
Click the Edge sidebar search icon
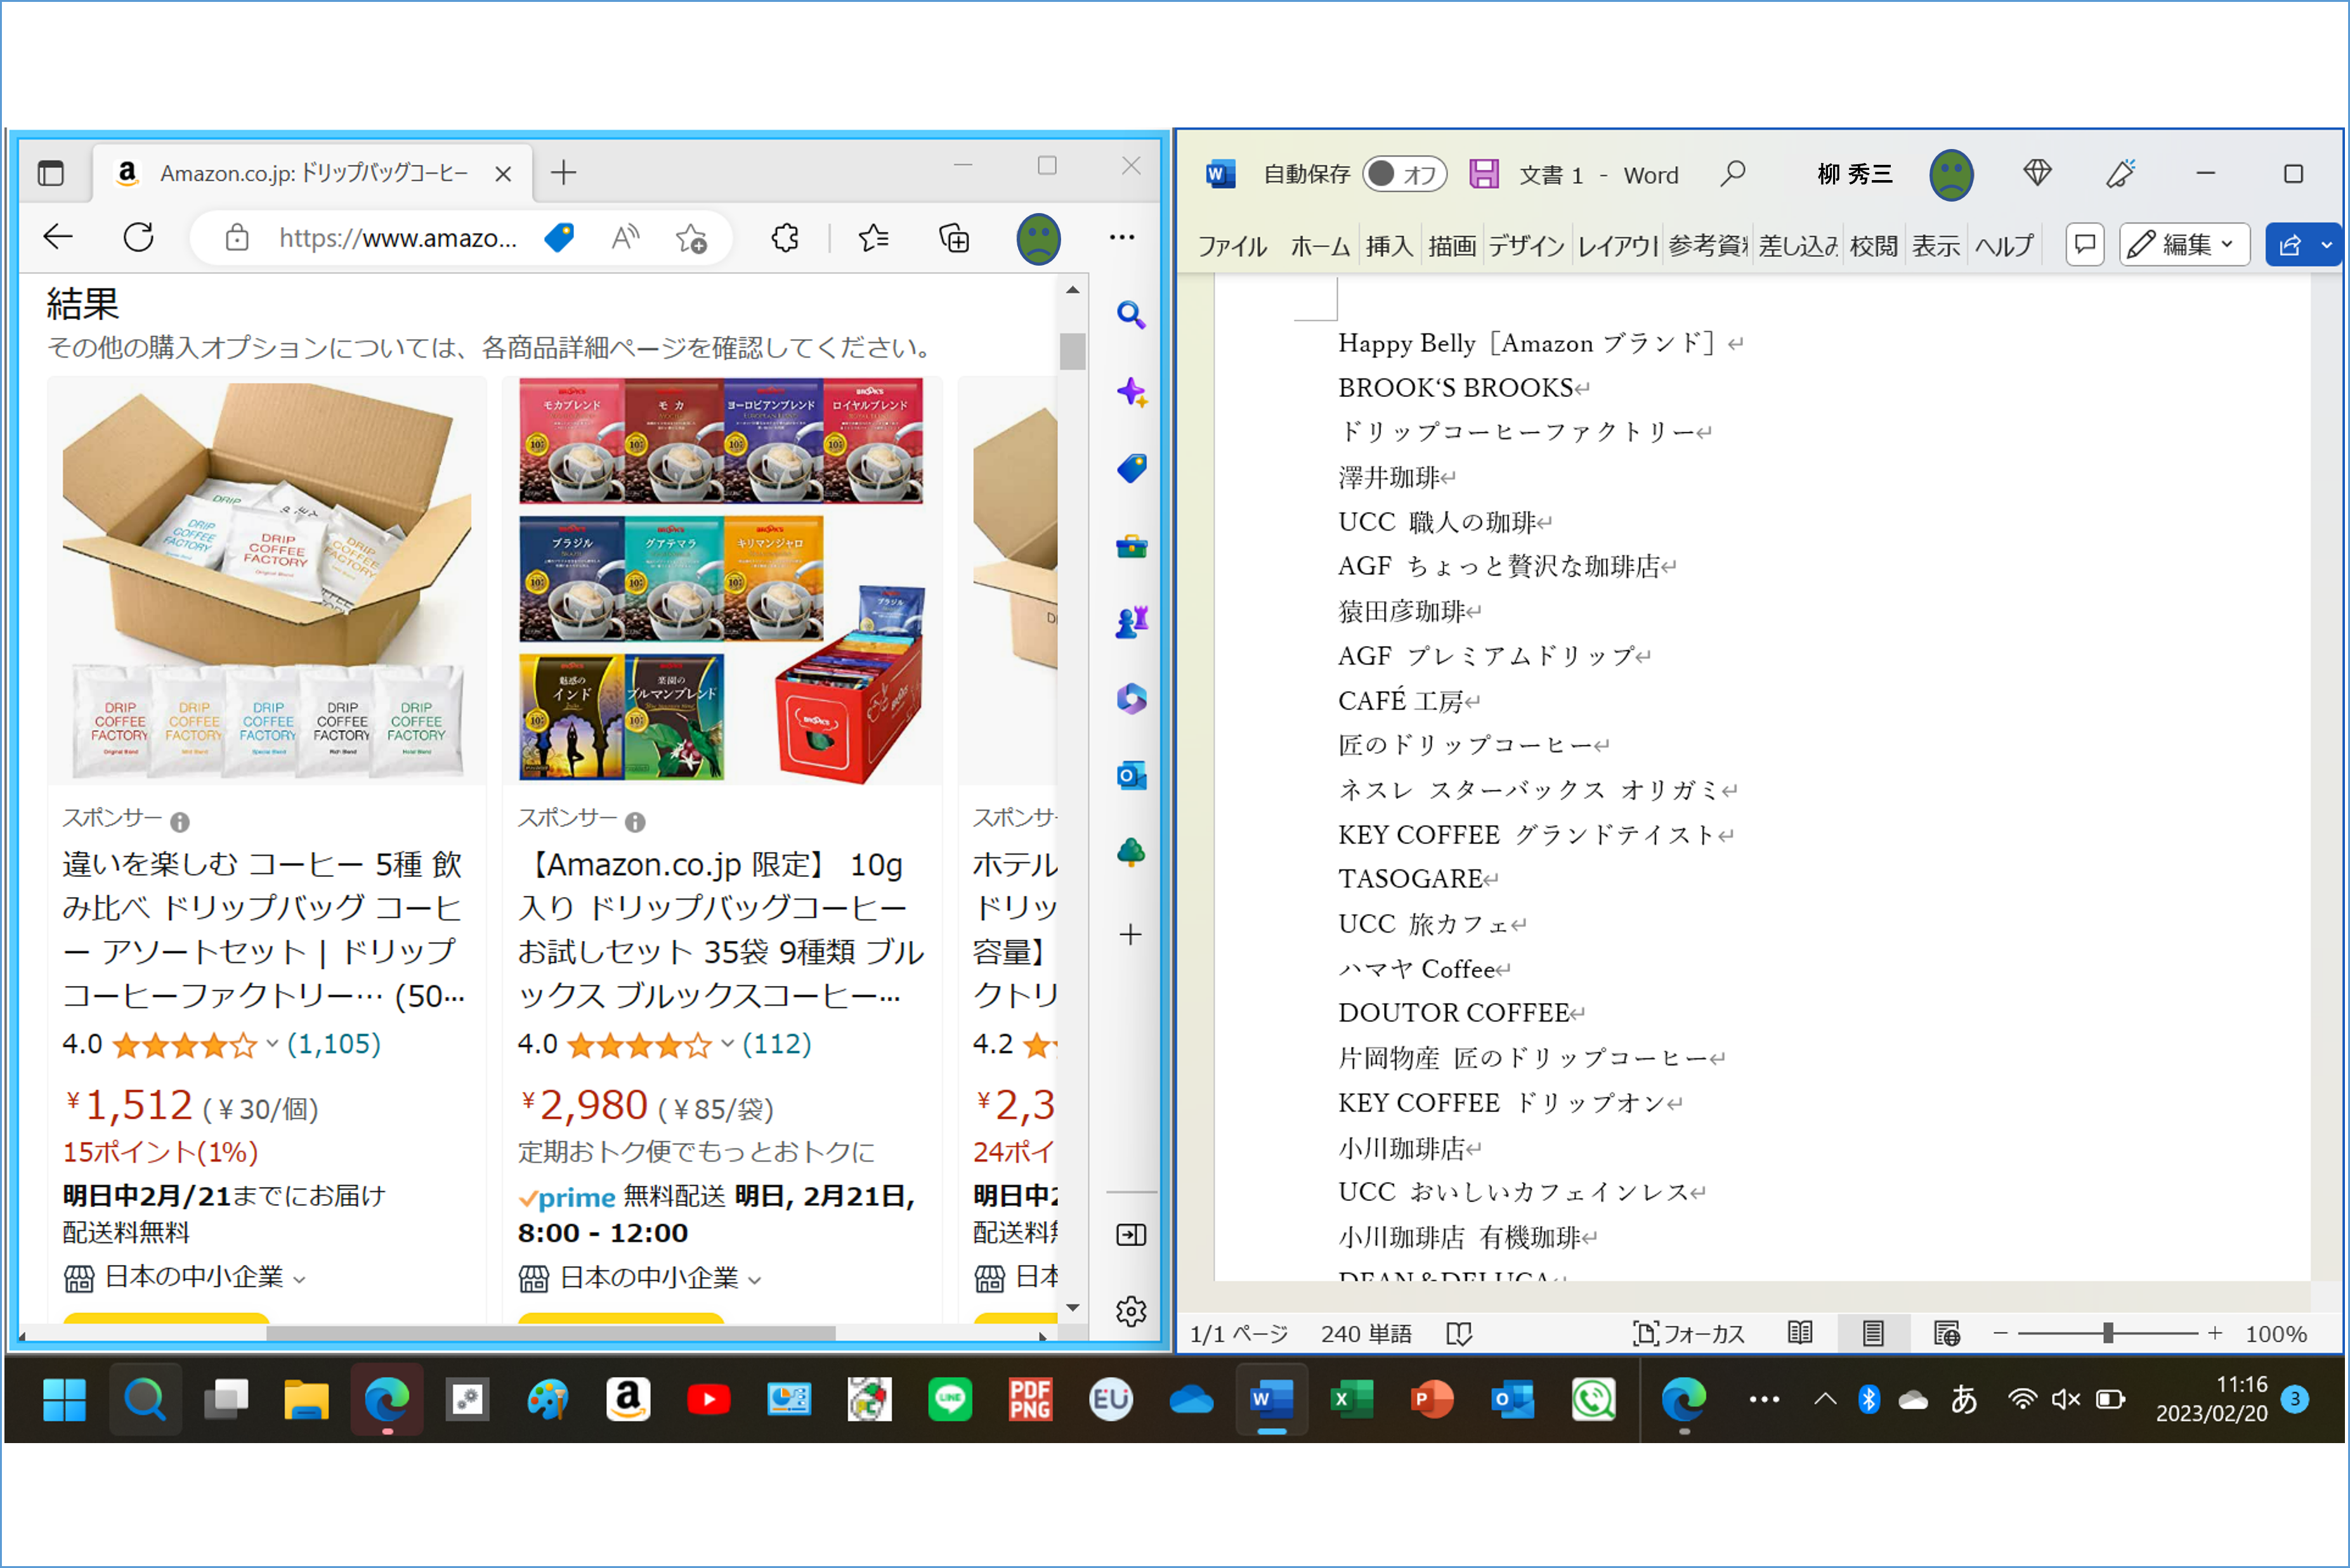[x=1130, y=315]
